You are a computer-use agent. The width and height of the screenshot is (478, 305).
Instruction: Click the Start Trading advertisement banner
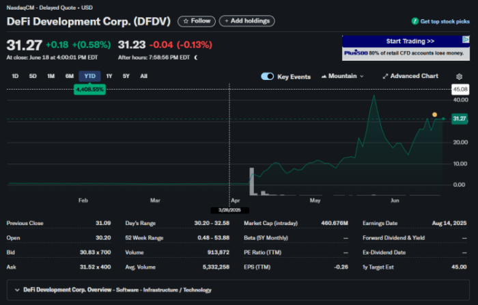click(406, 47)
